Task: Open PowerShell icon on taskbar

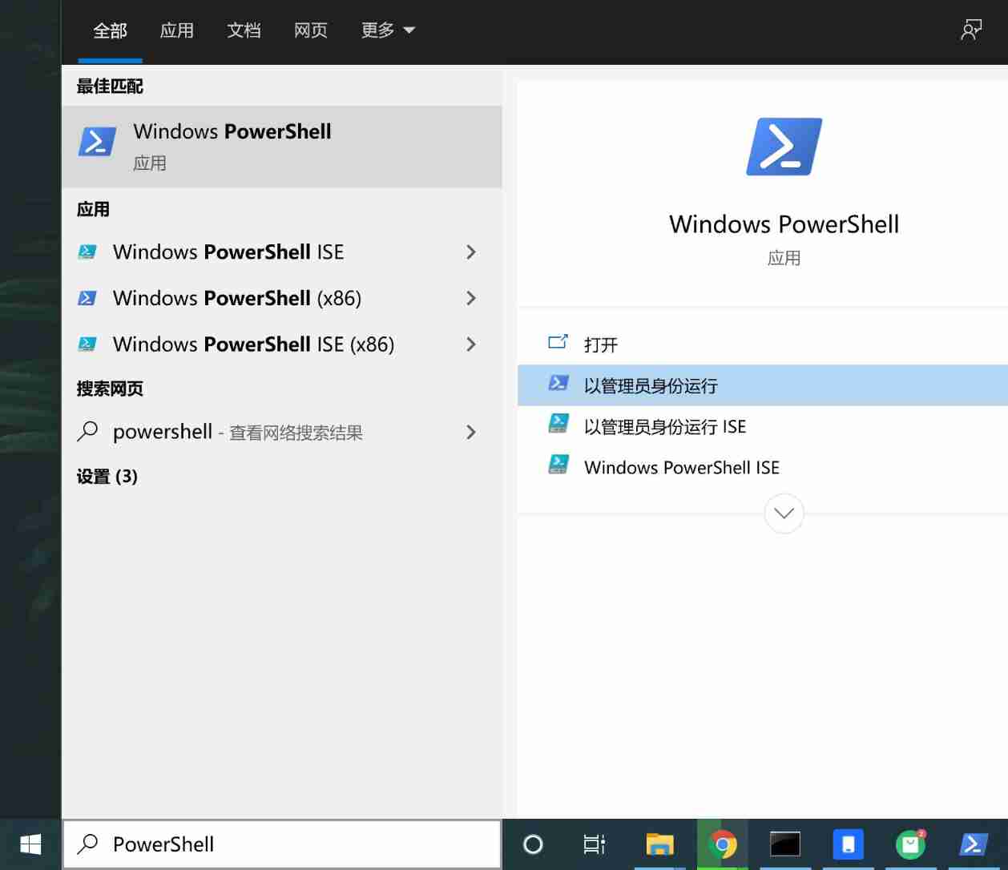Action: (x=973, y=844)
